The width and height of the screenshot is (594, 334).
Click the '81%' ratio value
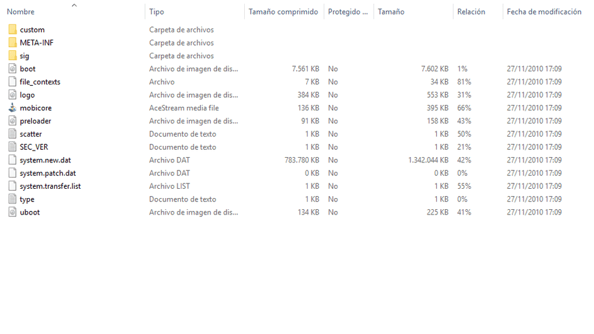pos(464,82)
